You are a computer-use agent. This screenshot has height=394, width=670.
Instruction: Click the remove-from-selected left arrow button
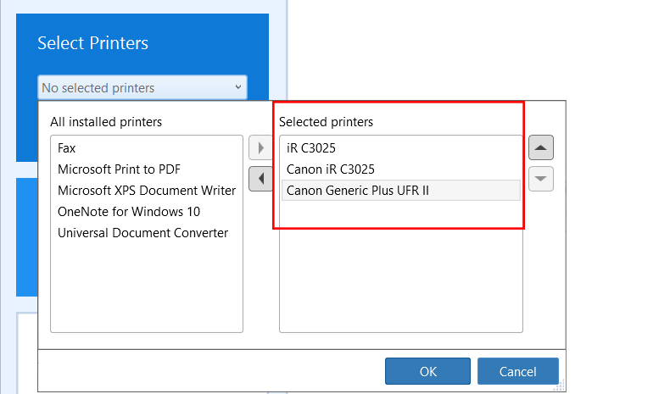pos(260,179)
